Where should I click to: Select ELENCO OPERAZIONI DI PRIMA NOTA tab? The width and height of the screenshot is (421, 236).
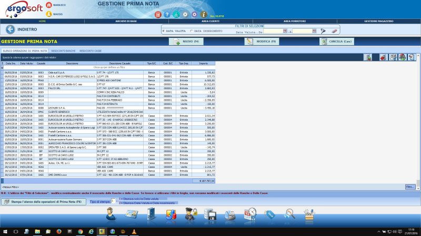tap(25, 51)
